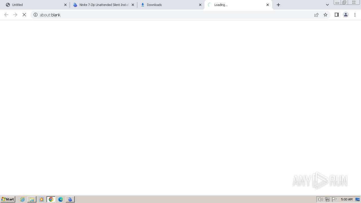Stop loading the page
361x203 pixels.
click(x=24, y=15)
